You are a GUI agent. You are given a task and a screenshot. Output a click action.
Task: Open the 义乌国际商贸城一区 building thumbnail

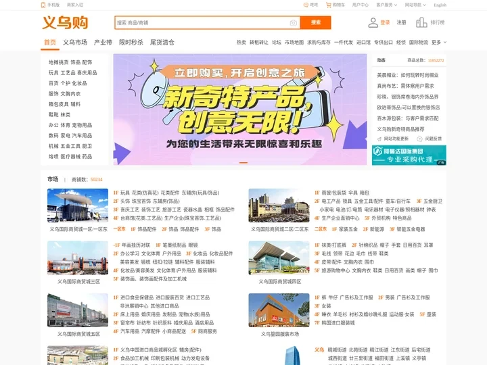click(x=78, y=205)
